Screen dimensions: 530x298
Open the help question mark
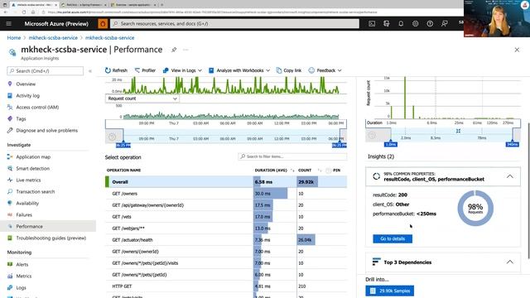point(430,24)
